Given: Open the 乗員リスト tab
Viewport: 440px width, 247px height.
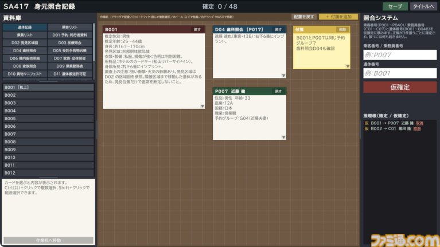Looking at the screenshot, I should pyautogui.click(x=25, y=35).
